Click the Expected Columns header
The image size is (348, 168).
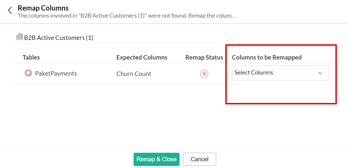(142, 57)
